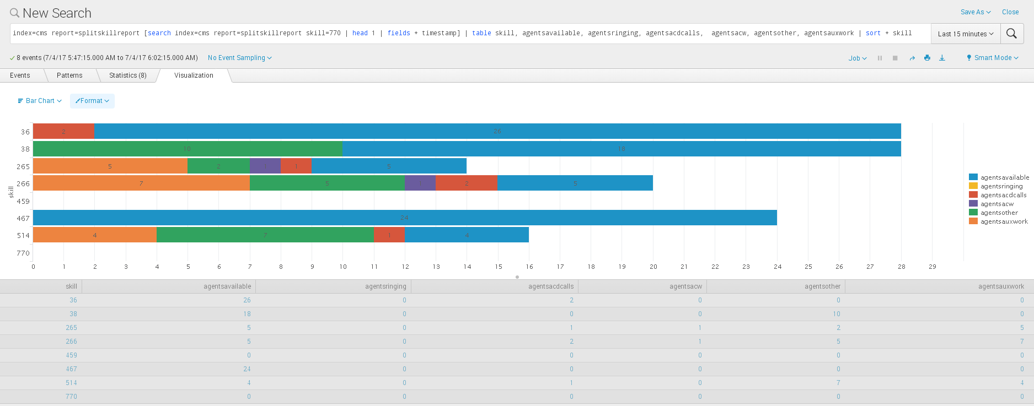This screenshot has width=1034, height=406.
Task: Pause the search job
Action: point(880,58)
